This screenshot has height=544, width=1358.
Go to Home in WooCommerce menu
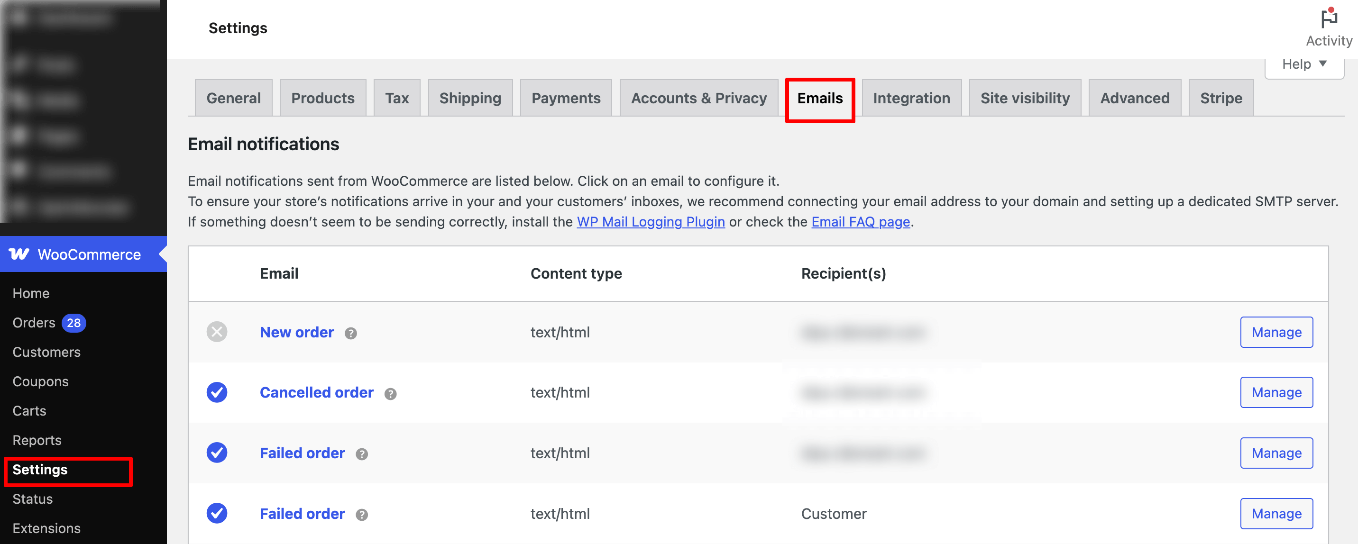pos(30,293)
